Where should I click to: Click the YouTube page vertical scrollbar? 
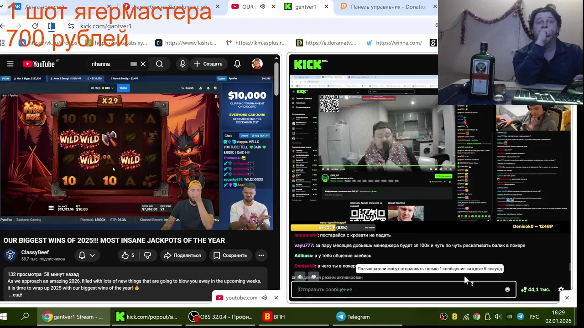coord(276,80)
